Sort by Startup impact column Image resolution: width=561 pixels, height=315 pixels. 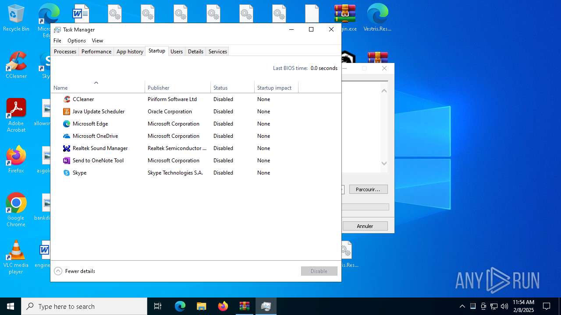pyautogui.click(x=276, y=87)
